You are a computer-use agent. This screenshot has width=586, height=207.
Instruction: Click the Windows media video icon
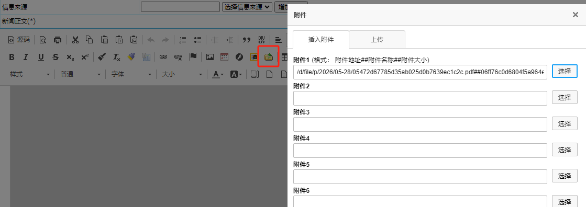[254, 57]
